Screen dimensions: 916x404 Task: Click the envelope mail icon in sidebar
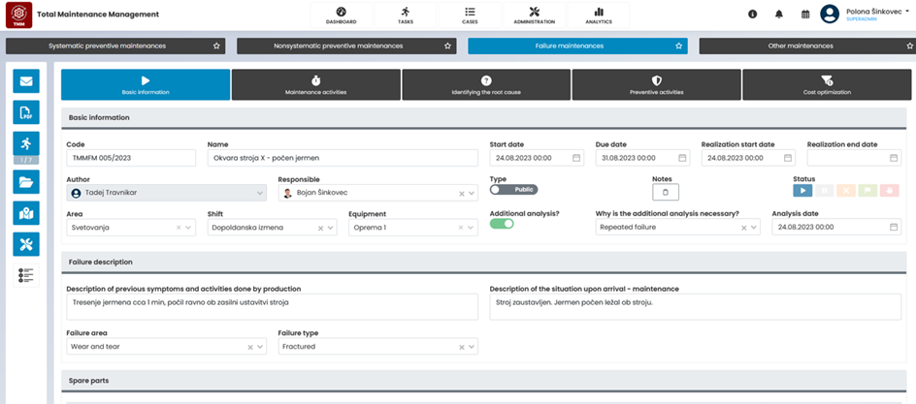tap(26, 82)
